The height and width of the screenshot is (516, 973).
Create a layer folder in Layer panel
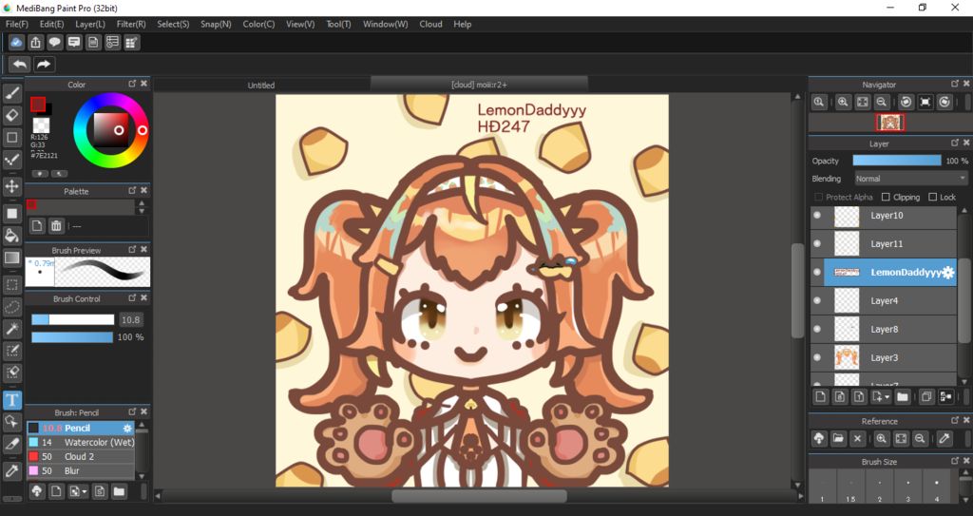(903, 396)
